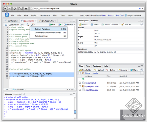The width and height of the screenshot is (147, 122).
Task: Open the stockData.csv file link
Action: [x=91, y=90]
